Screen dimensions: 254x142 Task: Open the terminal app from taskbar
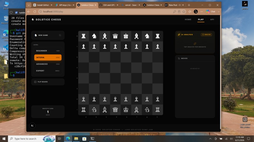click(x=93, y=139)
